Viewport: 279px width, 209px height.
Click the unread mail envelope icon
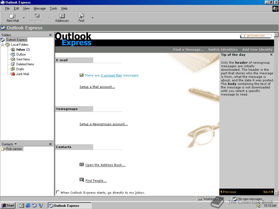tap(81, 75)
